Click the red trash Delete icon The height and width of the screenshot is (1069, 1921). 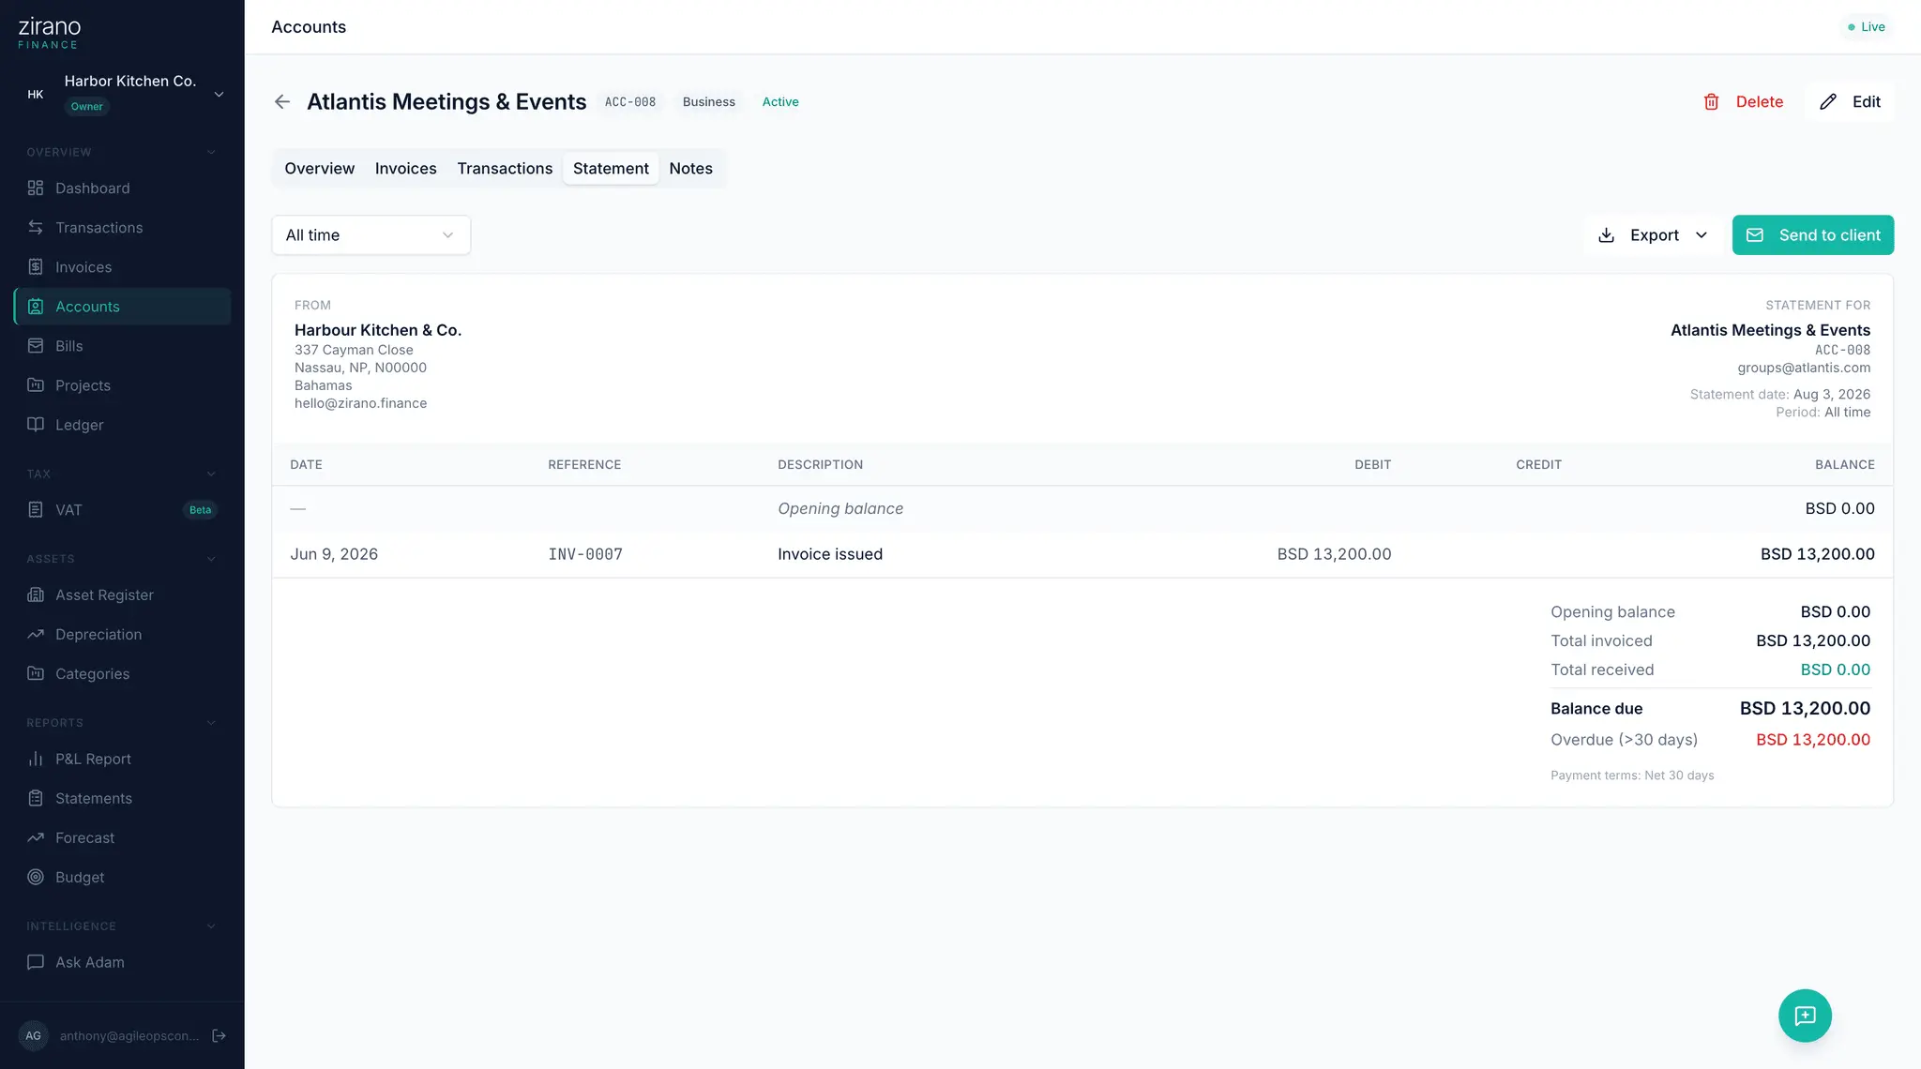(1712, 102)
